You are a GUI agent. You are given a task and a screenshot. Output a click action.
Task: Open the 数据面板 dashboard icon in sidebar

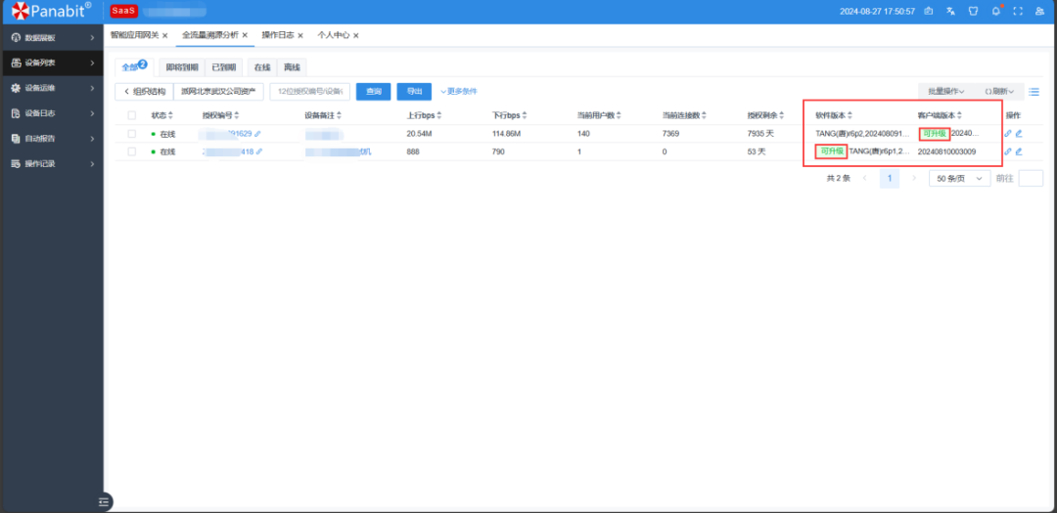(x=17, y=38)
